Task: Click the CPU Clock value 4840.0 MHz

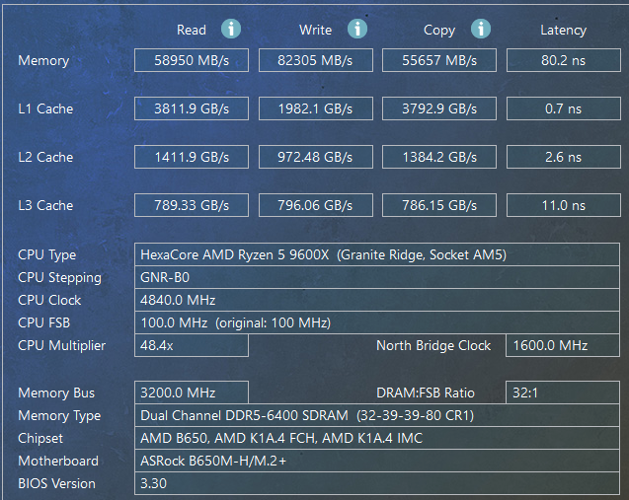Action: click(377, 300)
